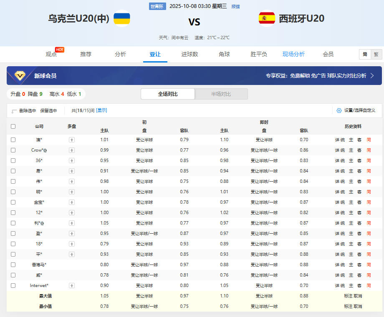The height and width of the screenshot is (317, 384).
Task: Check the box for 澳* row
Action: click(x=13, y=140)
